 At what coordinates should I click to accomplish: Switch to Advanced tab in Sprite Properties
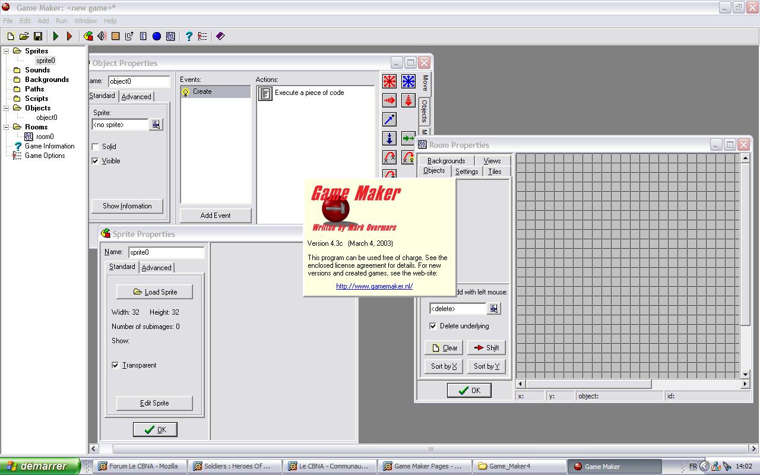coord(157,268)
